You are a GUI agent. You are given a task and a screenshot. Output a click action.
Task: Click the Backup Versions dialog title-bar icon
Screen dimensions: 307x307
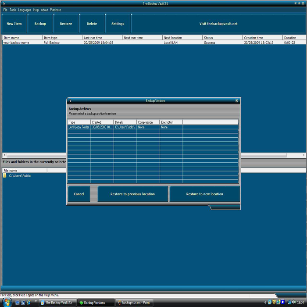click(70, 101)
